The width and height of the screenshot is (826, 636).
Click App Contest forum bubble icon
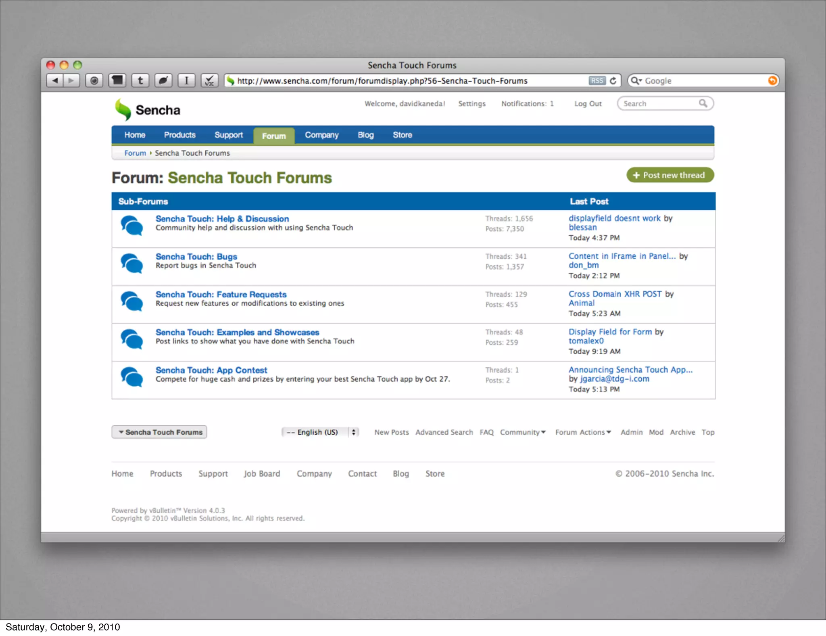tap(132, 377)
